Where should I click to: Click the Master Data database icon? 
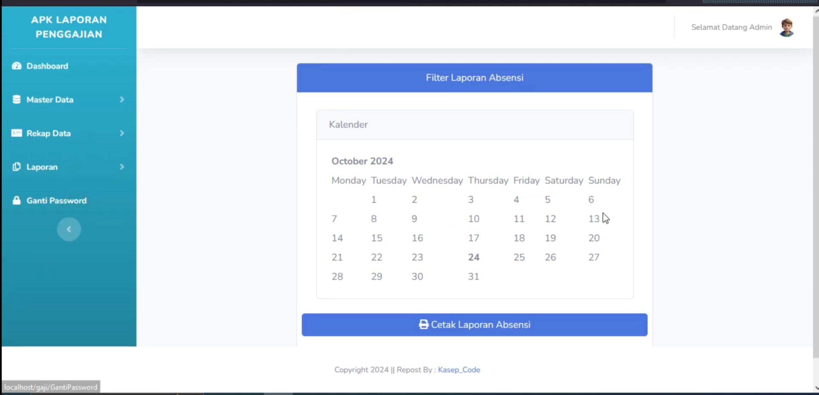coord(17,100)
